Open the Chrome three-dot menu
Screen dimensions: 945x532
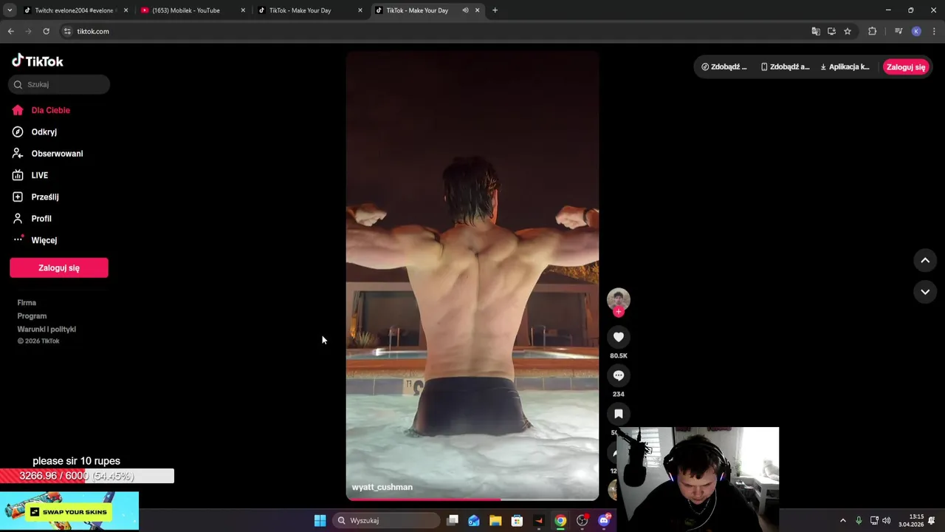pos(933,31)
